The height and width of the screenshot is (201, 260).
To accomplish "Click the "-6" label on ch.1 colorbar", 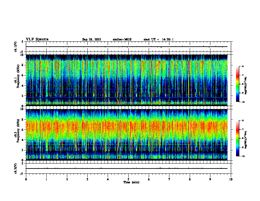I will (x=242, y=66).
